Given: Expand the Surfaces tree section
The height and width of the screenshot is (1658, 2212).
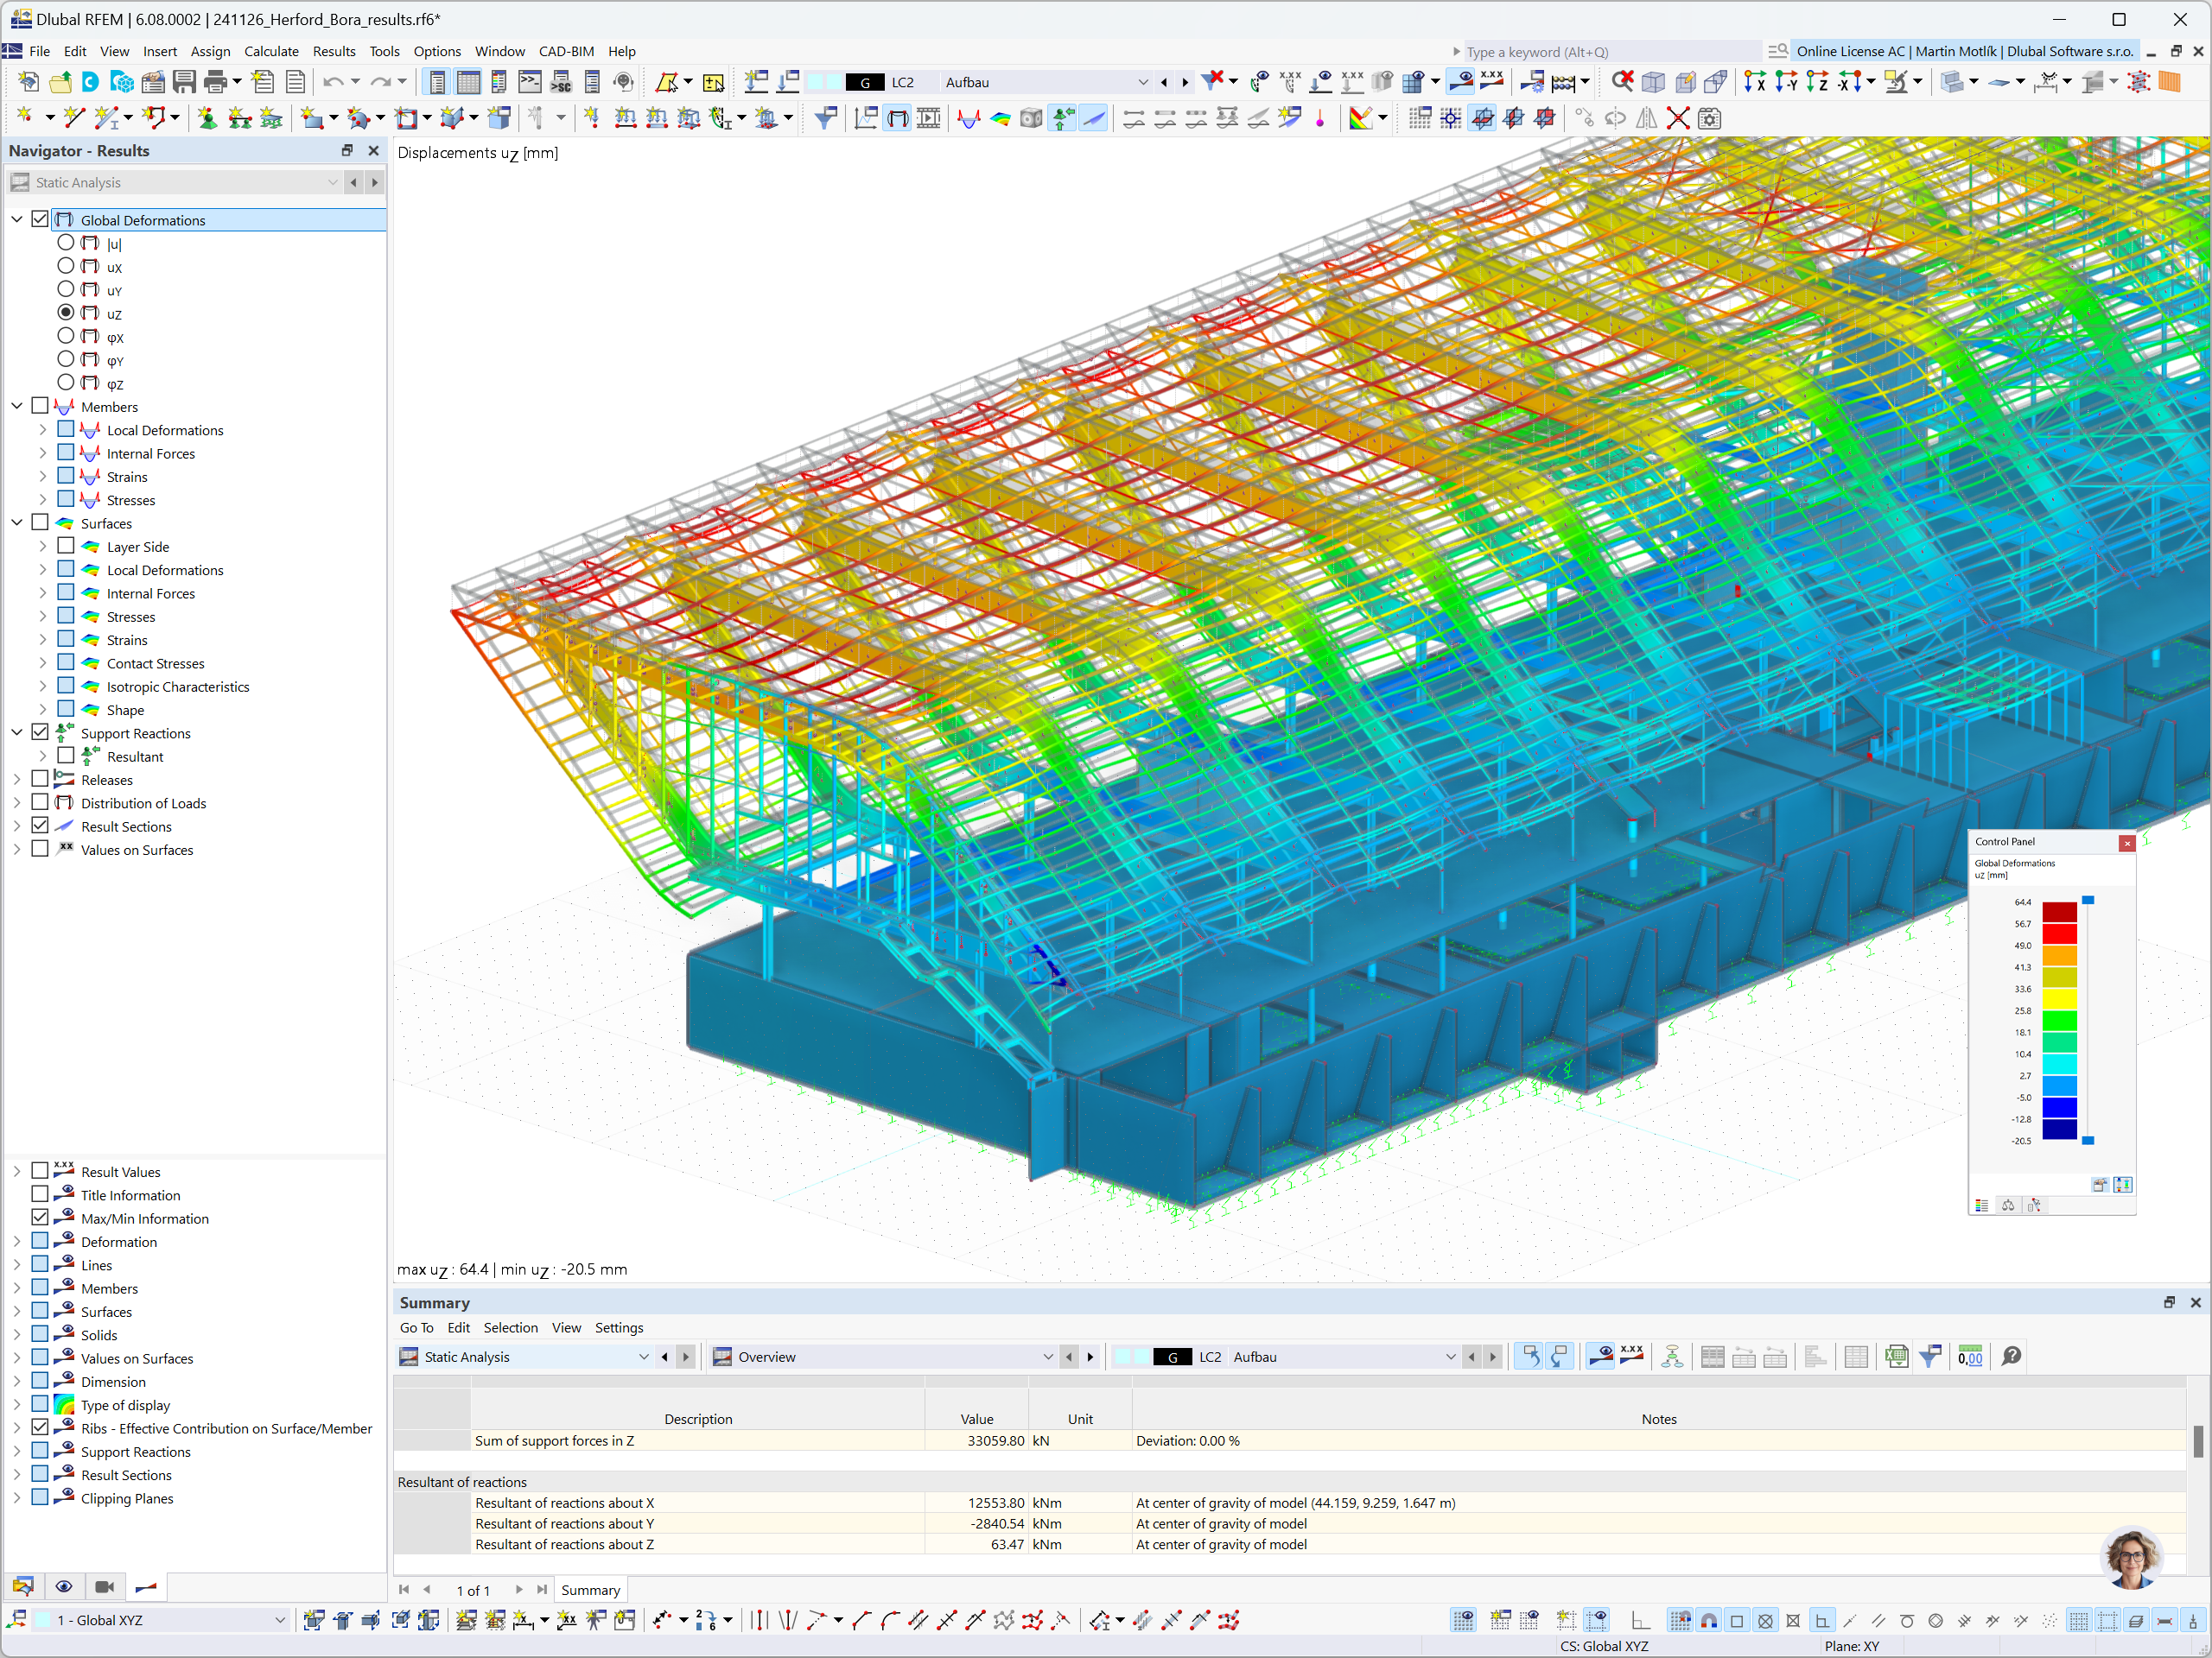Looking at the screenshot, I should [x=17, y=522].
